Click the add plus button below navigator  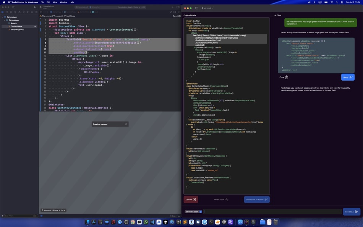3,216
